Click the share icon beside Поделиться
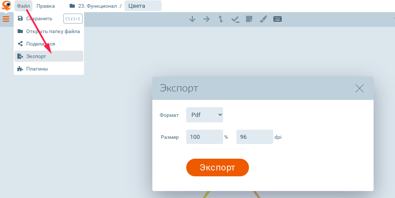Viewport: 395px width, 198px height. [x=20, y=44]
